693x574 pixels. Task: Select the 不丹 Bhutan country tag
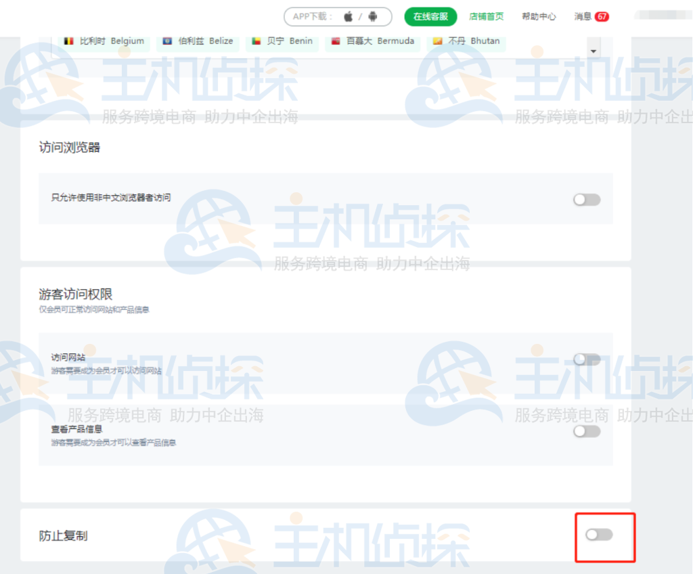click(x=466, y=41)
